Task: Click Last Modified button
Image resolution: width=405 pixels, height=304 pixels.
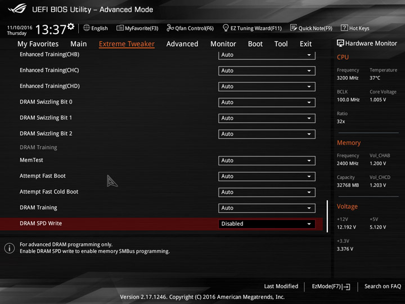Action: 281,286
